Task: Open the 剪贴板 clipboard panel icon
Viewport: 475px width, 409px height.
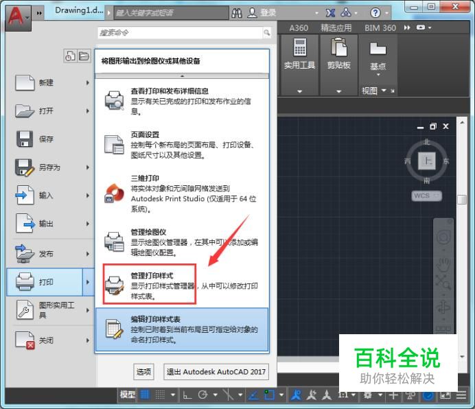Action: pyautogui.click(x=338, y=47)
